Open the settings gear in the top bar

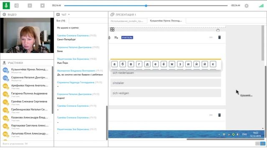click(247, 6)
